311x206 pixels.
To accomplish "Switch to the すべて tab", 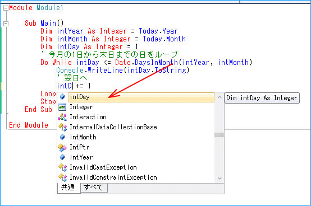I will (94, 188).
